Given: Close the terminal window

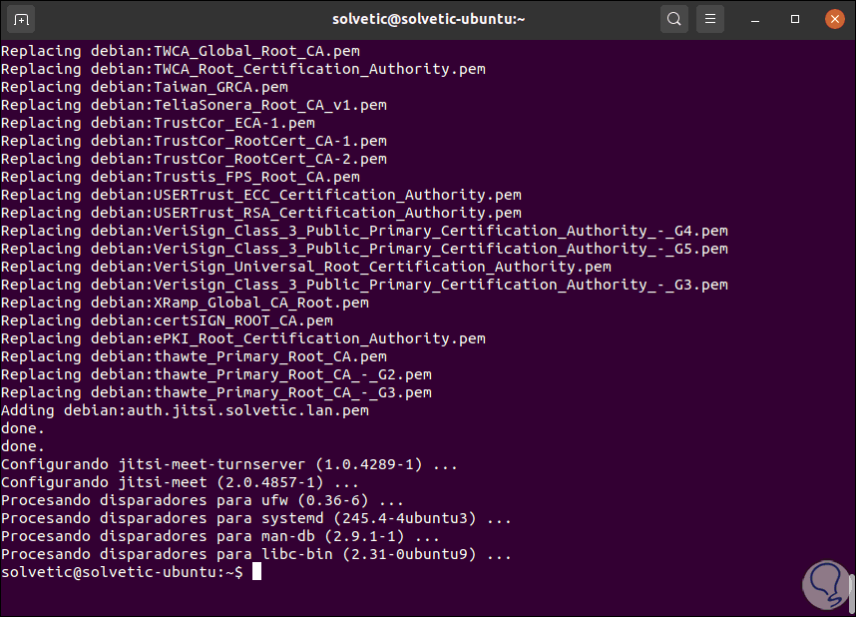Looking at the screenshot, I should point(833,19).
